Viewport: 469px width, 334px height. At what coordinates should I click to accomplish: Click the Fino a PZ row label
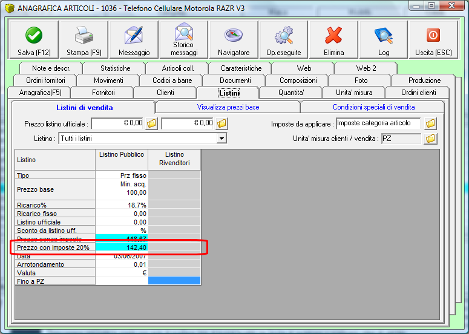(x=55, y=281)
